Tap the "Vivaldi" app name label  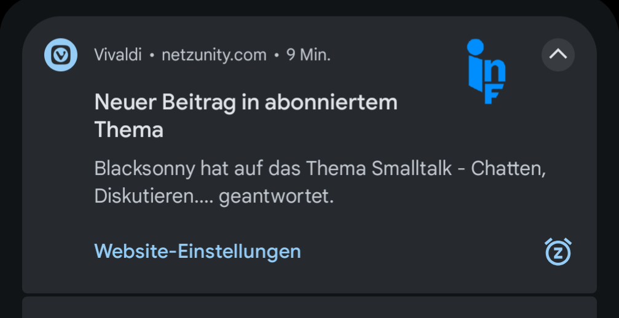click(118, 55)
